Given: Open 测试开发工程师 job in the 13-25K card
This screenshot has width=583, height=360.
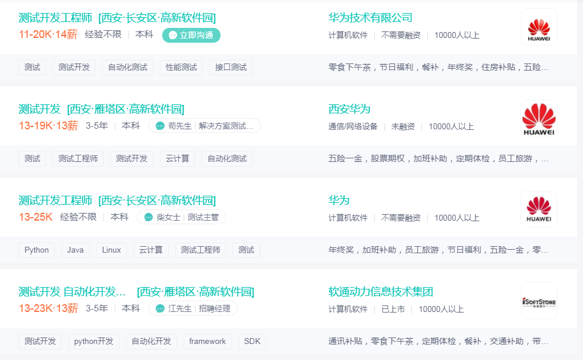Looking at the screenshot, I should tap(55, 200).
